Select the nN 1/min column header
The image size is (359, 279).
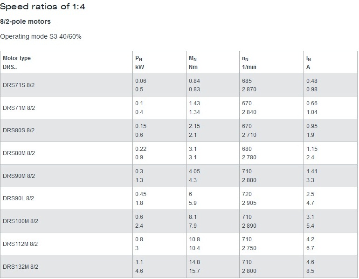[249, 62]
